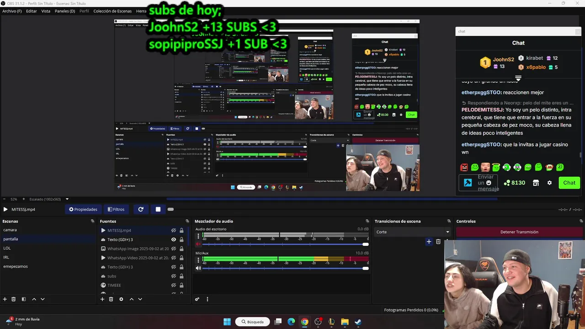Add a scene transition with plus button
The width and height of the screenshot is (585, 329).
429,242
